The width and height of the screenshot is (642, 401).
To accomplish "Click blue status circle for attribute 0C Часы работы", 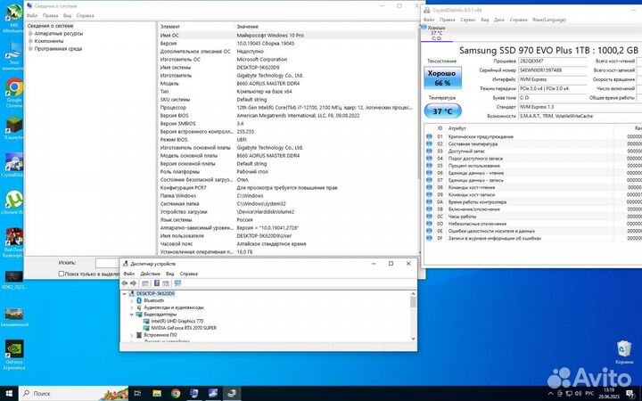I will (x=429, y=216).
